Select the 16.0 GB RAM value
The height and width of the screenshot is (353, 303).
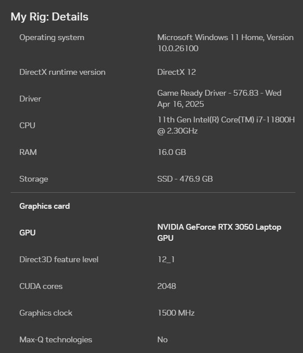(171, 152)
